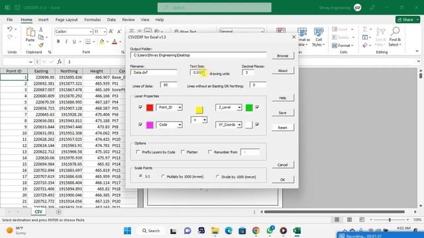This screenshot has height=238, width=424.
Task: Click the Copy icon in Clipboard group
Action: pyautogui.click(x=41, y=37)
